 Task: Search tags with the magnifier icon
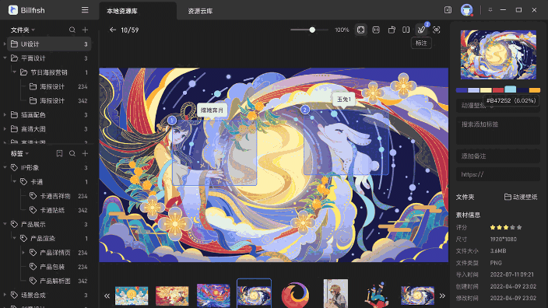(x=72, y=153)
